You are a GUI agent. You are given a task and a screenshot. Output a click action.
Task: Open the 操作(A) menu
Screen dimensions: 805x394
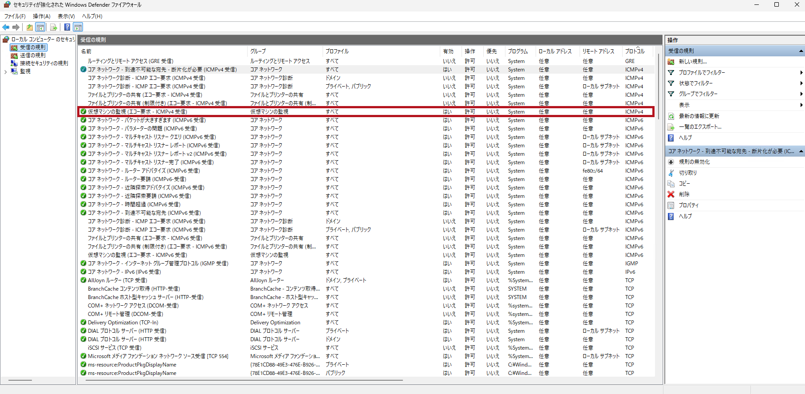point(42,16)
